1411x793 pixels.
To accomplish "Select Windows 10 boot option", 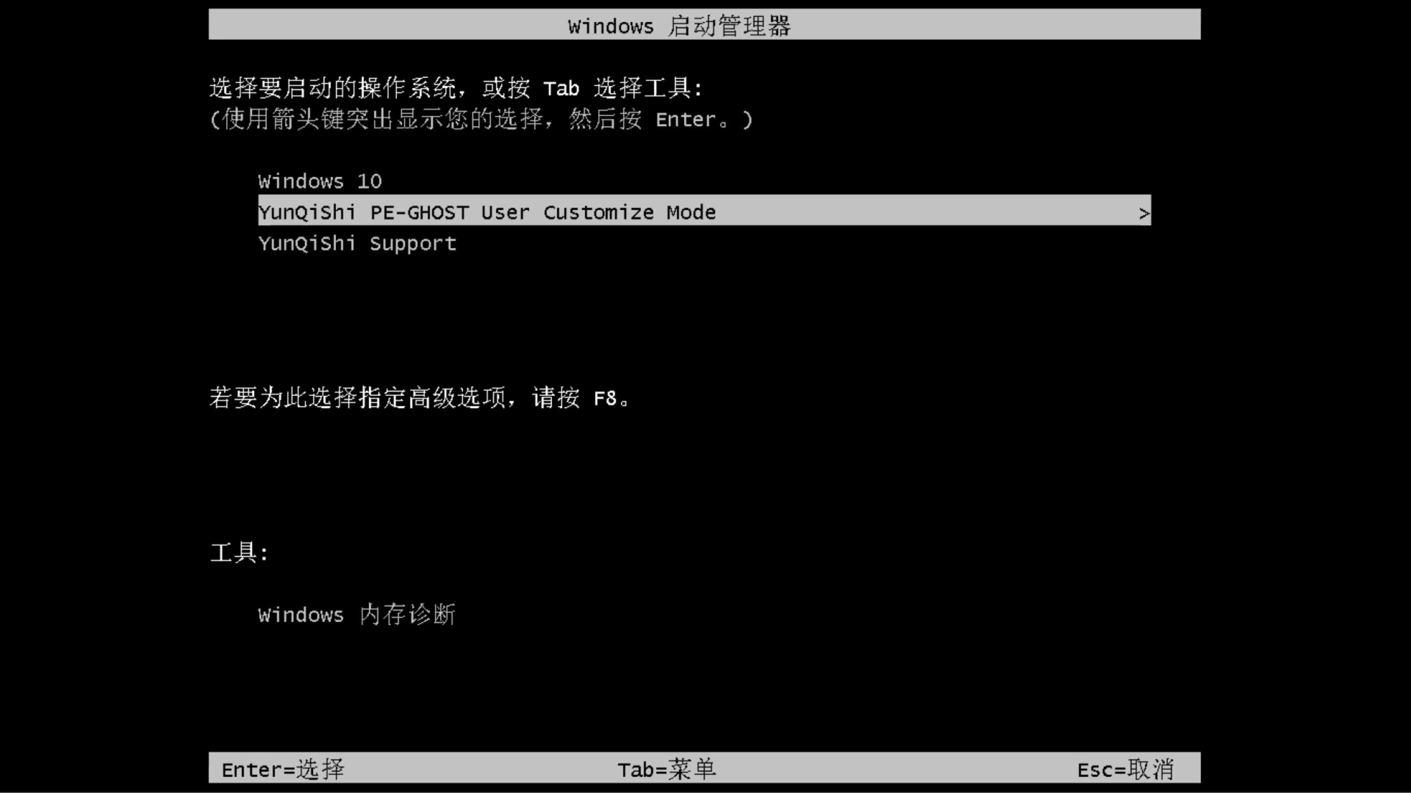I will coord(320,181).
